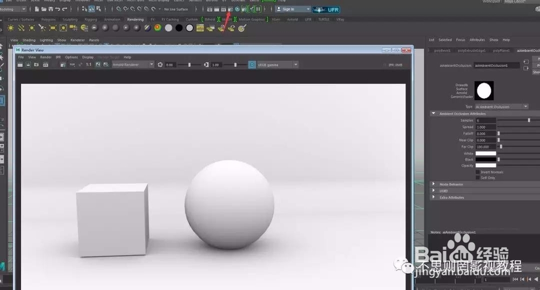
Task: Toggle select by object type mode
Action: pyautogui.click(x=92, y=9)
